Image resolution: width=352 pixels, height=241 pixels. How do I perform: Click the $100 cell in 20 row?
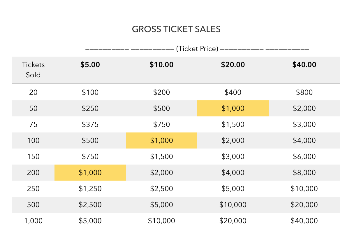tap(90, 92)
